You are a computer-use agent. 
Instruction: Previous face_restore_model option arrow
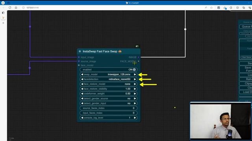(82, 84)
